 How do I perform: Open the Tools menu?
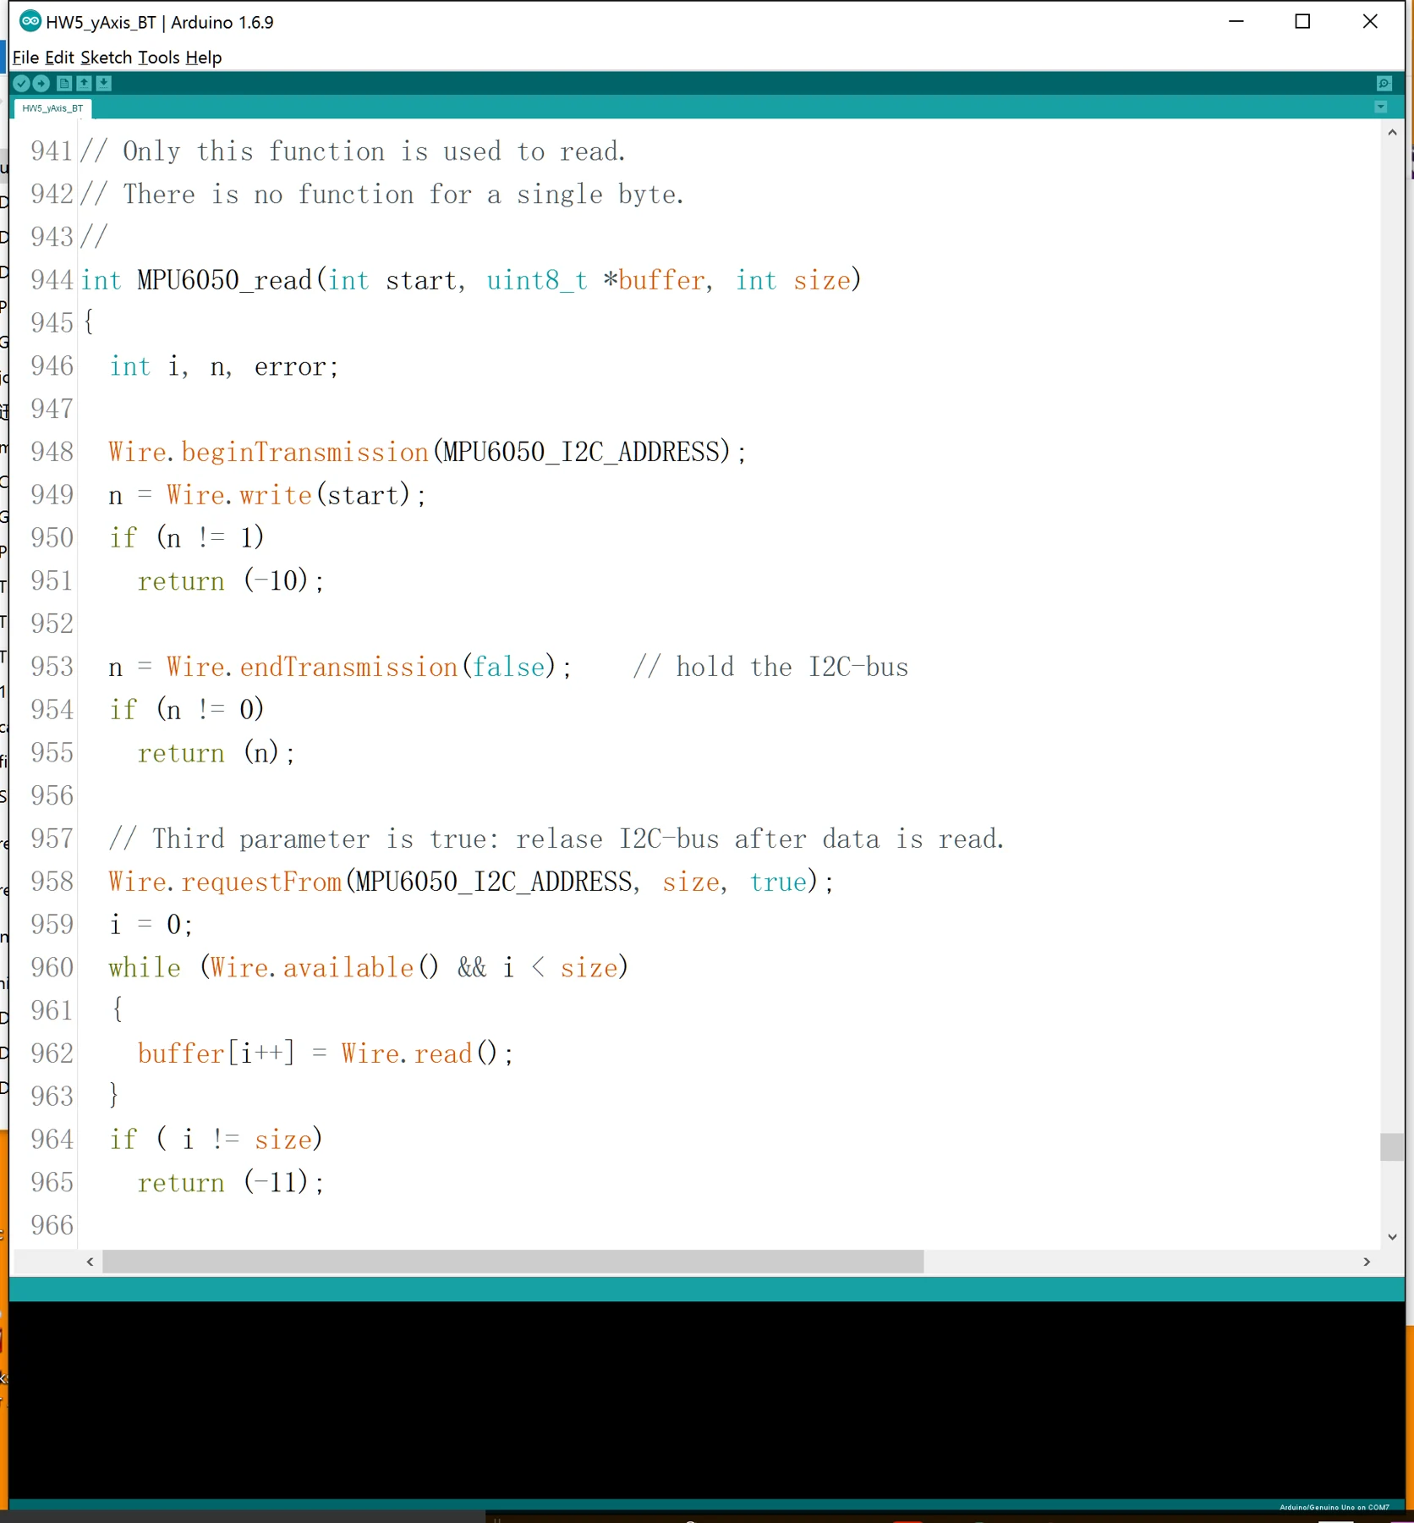pos(159,58)
